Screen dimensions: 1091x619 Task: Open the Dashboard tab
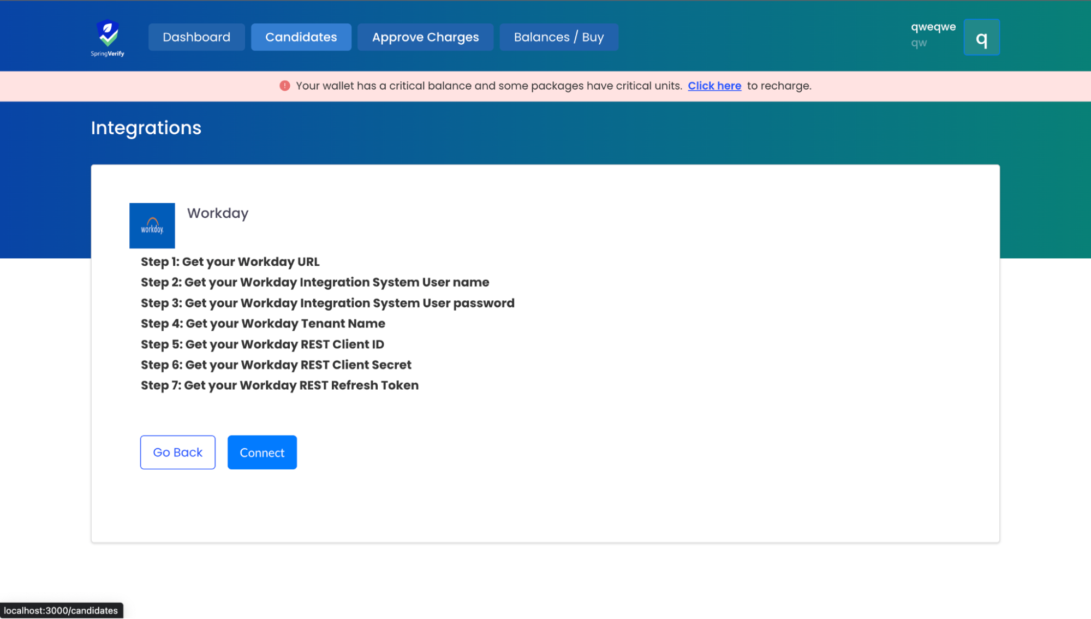pos(196,37)
